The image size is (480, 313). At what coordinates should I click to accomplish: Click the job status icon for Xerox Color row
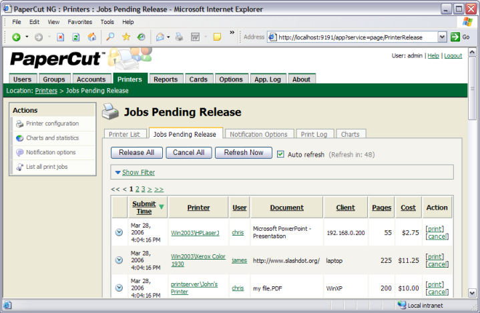coord(119,260)
